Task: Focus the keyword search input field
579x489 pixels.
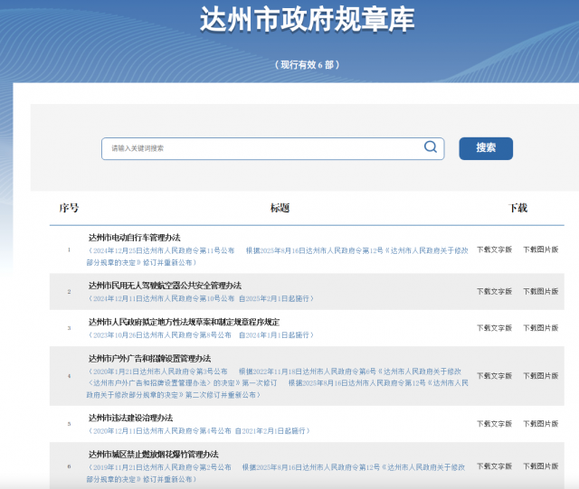Action: 262,148
